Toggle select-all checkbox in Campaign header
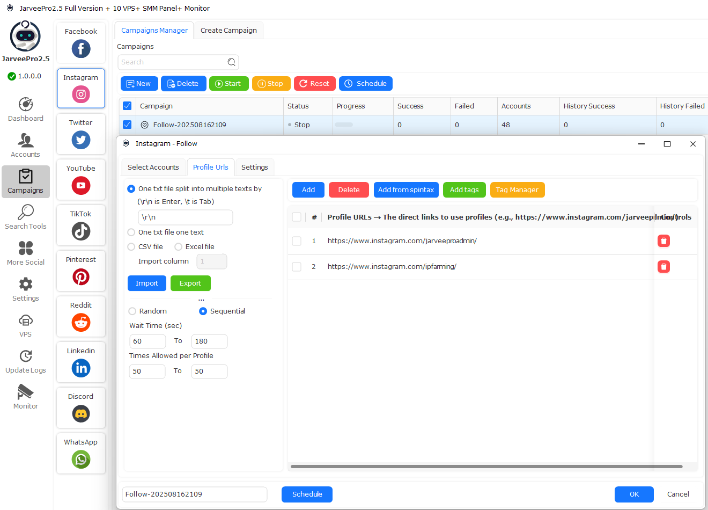Viewport: 708px width, 510px height. pos(127,106)
